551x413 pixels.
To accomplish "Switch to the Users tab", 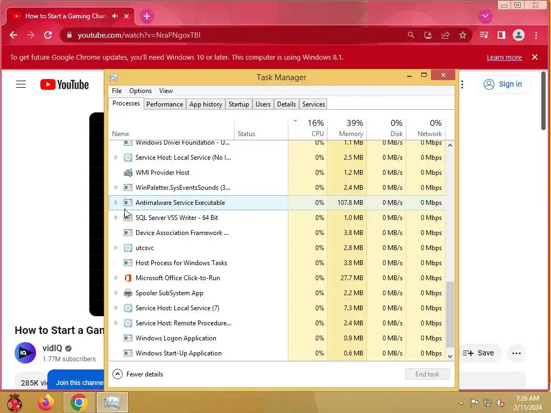I will click(263, 104).
